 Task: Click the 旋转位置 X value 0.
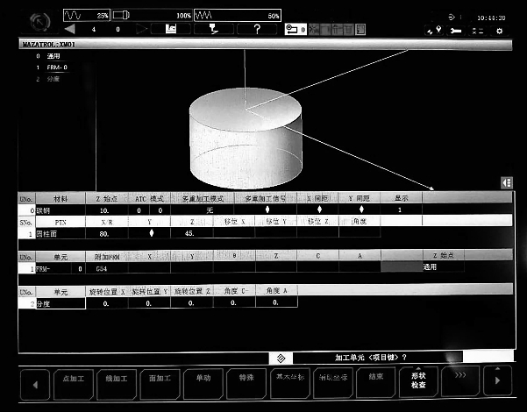click(x=107, y=303)
